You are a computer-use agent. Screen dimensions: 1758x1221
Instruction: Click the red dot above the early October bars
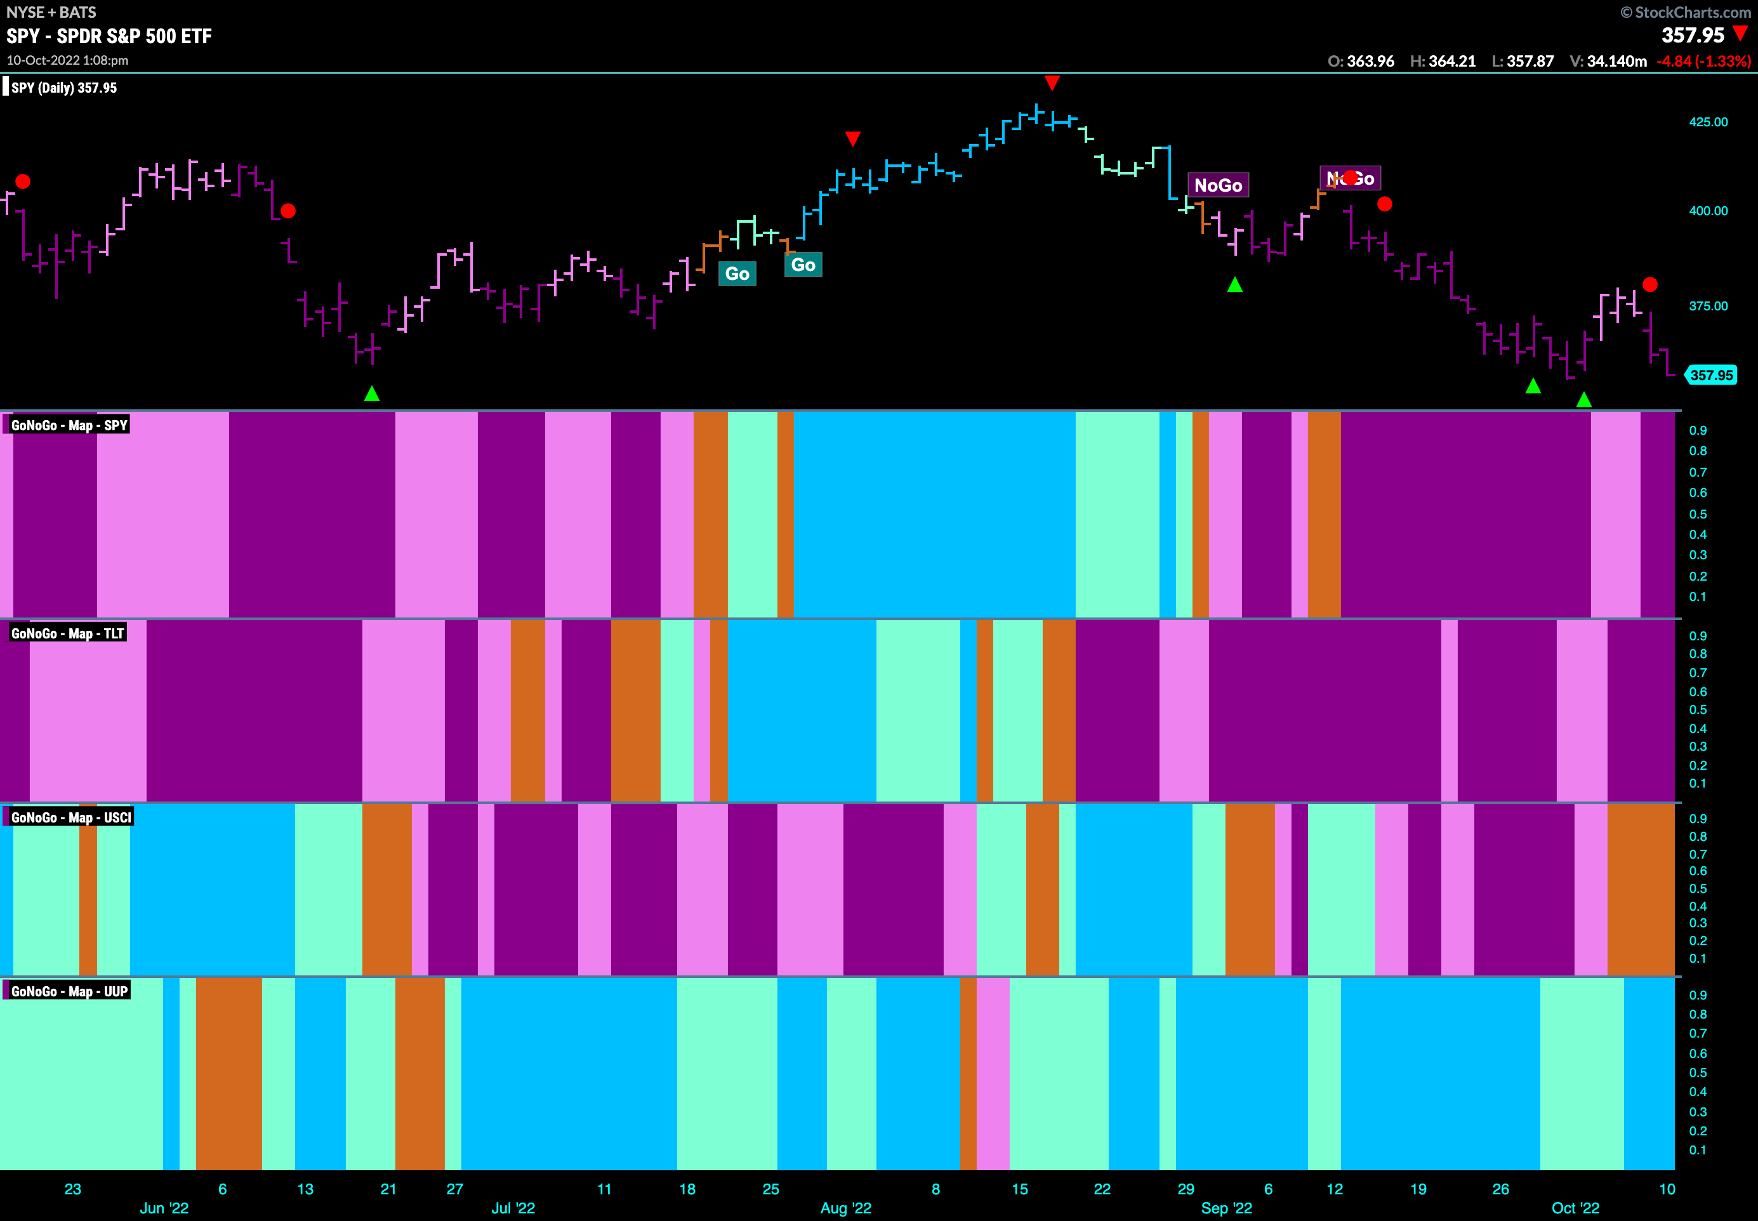1650,284
